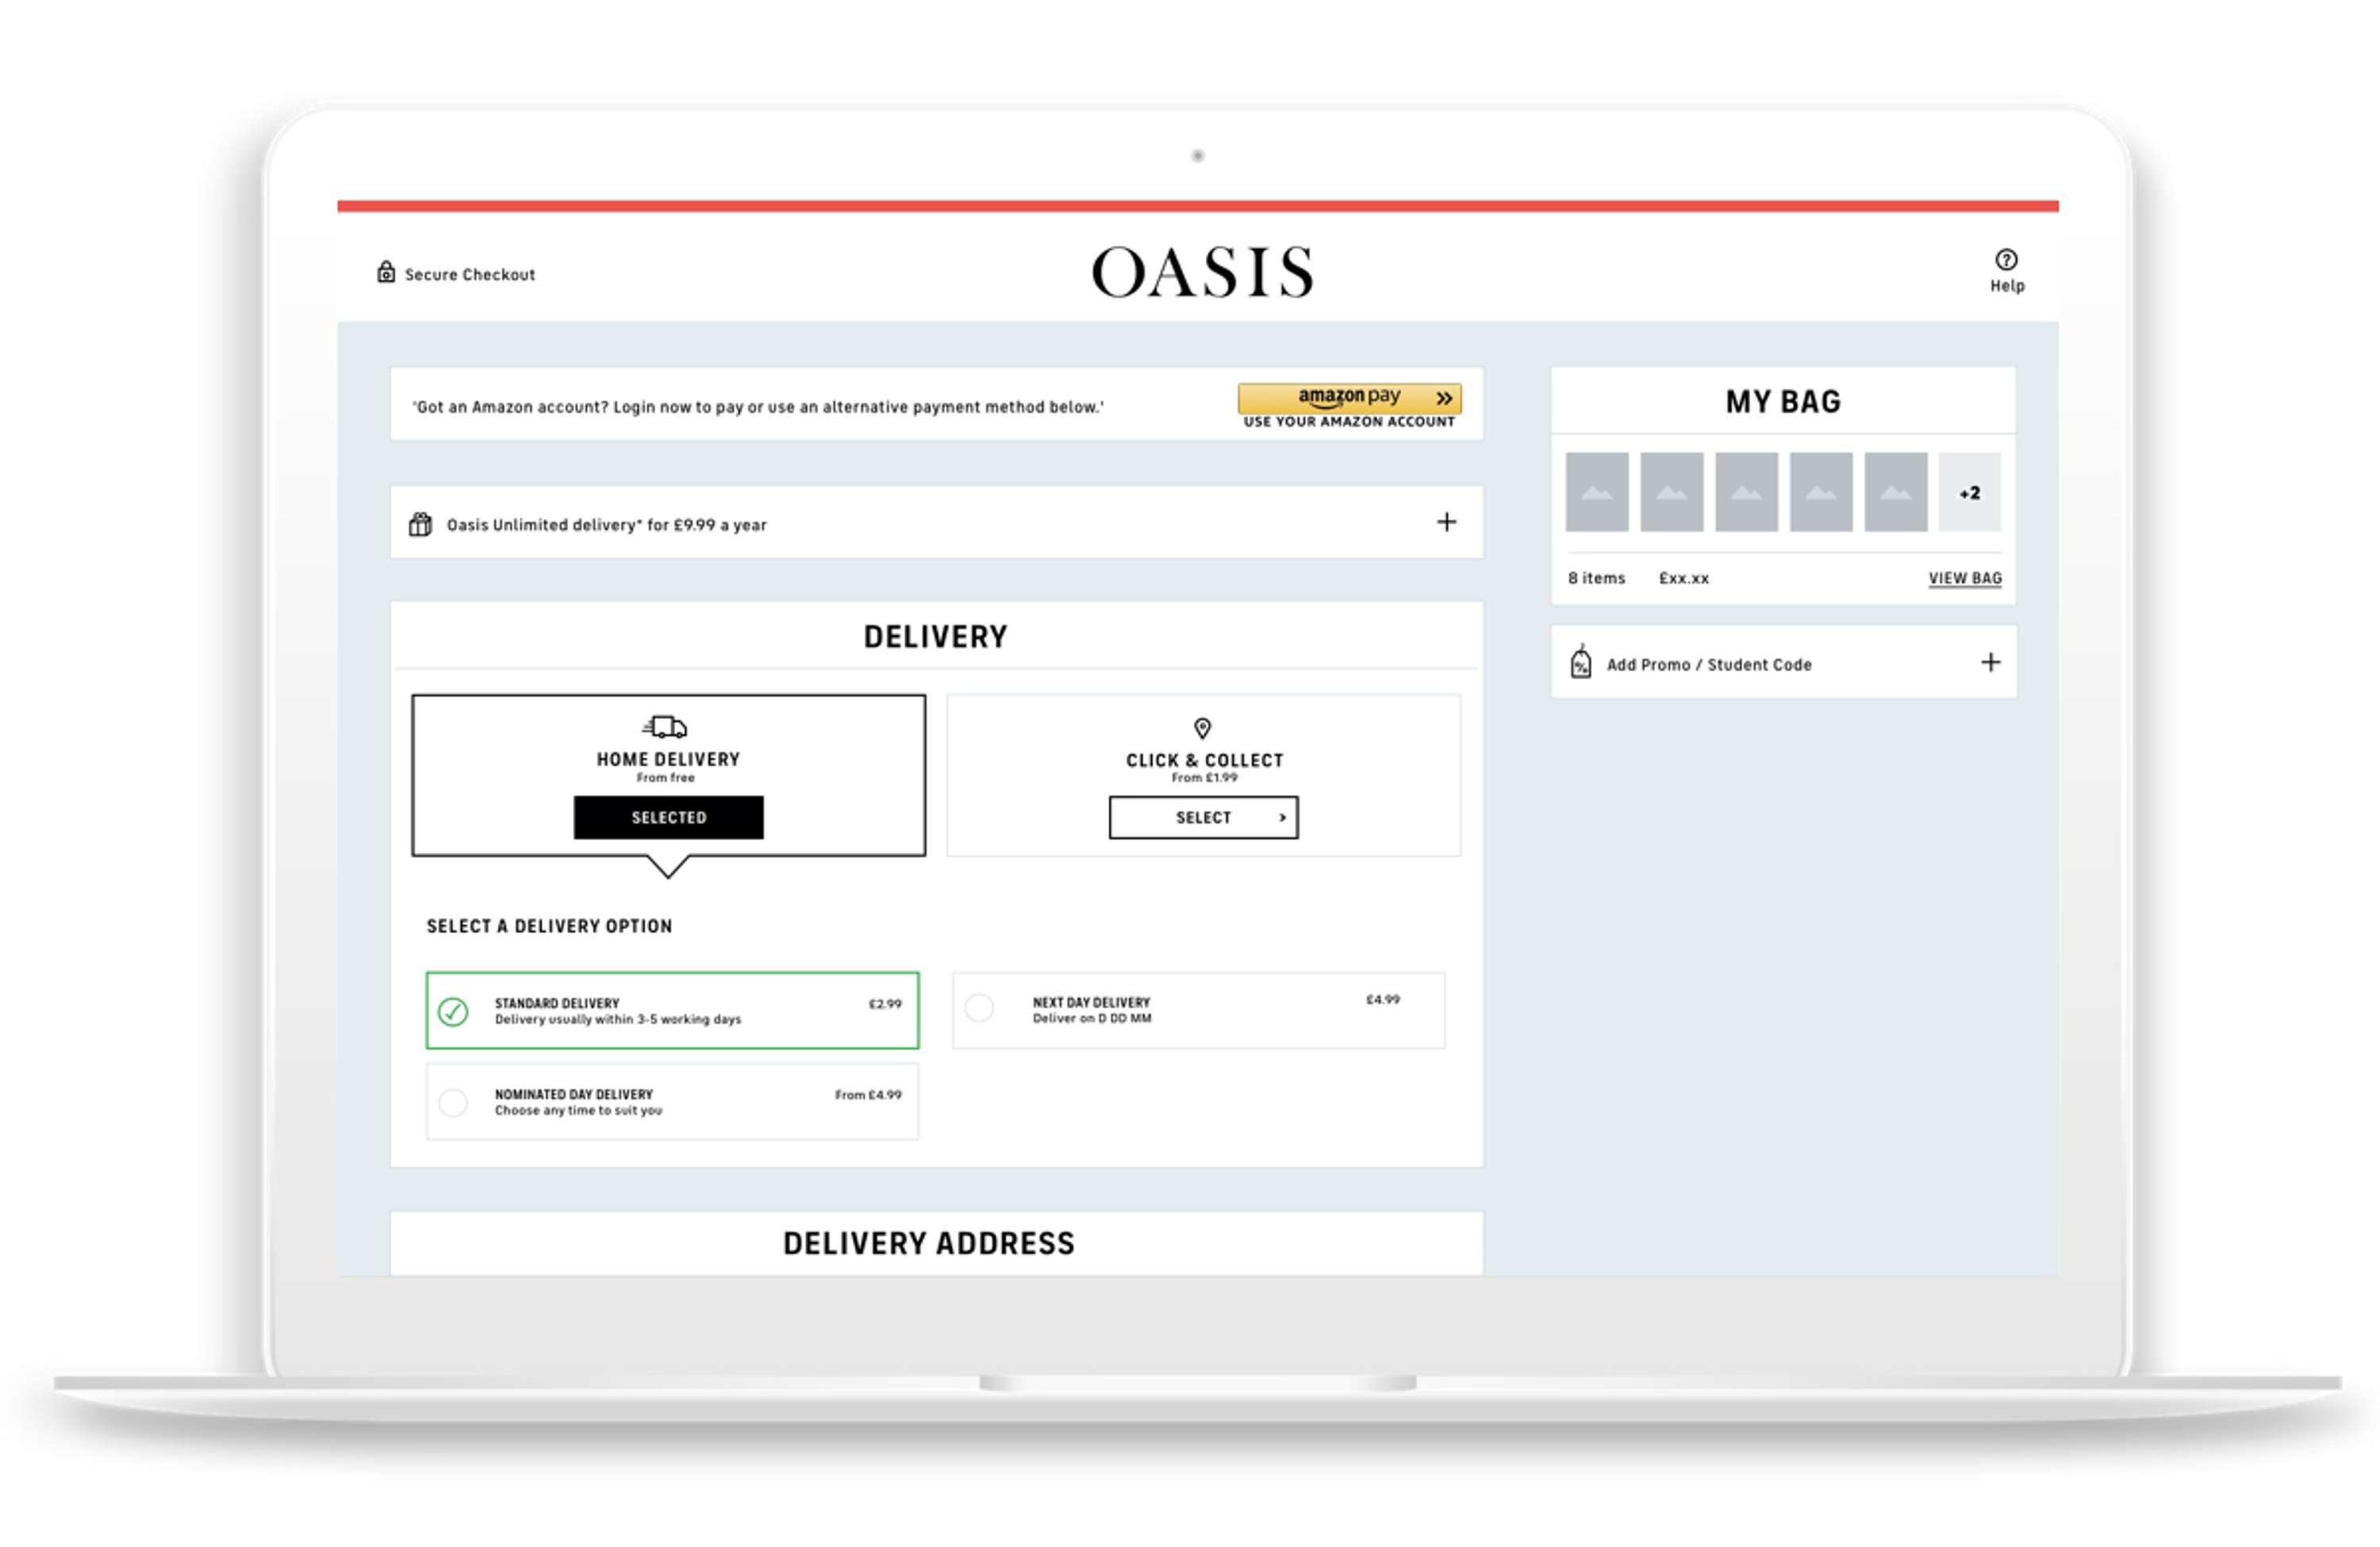The image size is (2380, 1547).
Task: Select the Next Day Delivery radio button
Action: [x=980, y=1007]
